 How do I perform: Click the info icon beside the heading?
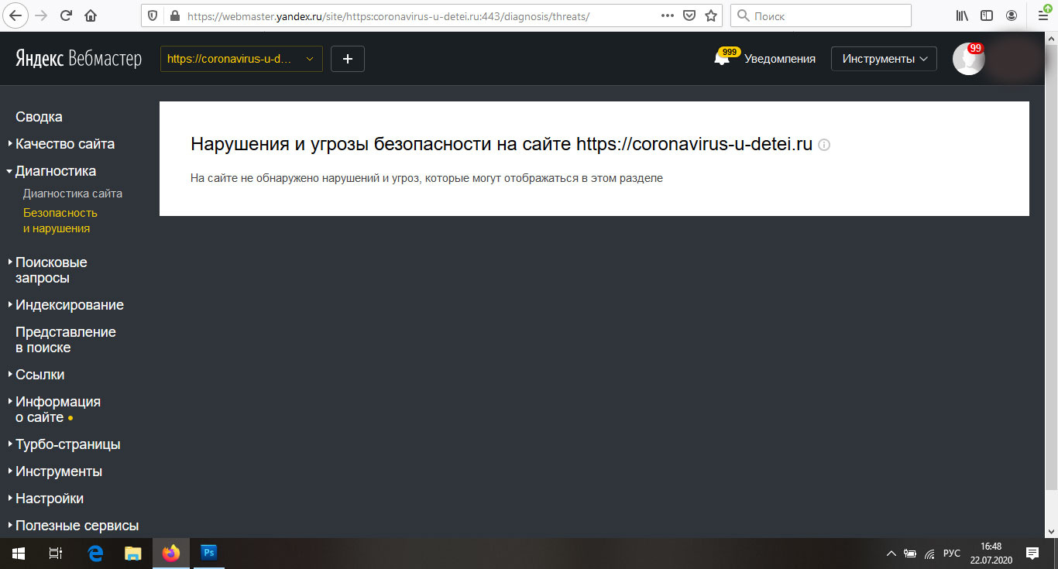click(824, 145)
